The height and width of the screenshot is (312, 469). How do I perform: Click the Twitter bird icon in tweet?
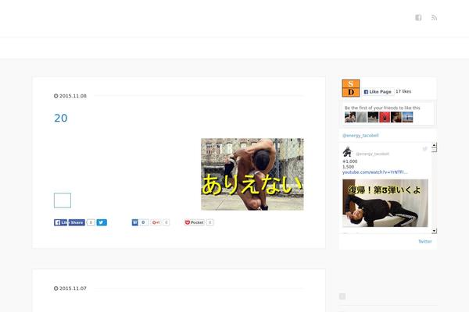pos(424,149)
